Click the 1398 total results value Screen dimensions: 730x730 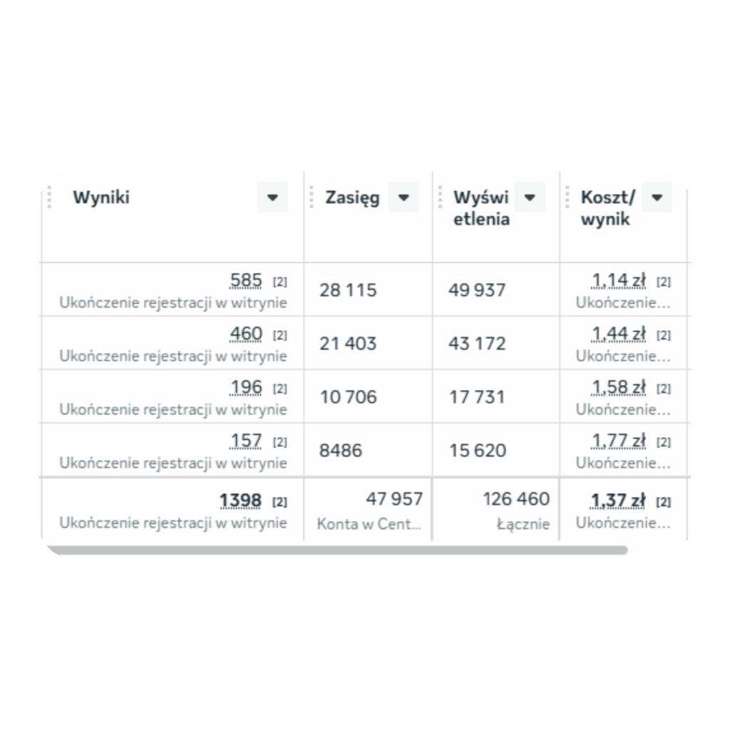[241, 502]
